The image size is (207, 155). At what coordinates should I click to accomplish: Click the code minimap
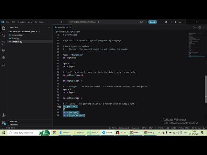click(196, 45)
